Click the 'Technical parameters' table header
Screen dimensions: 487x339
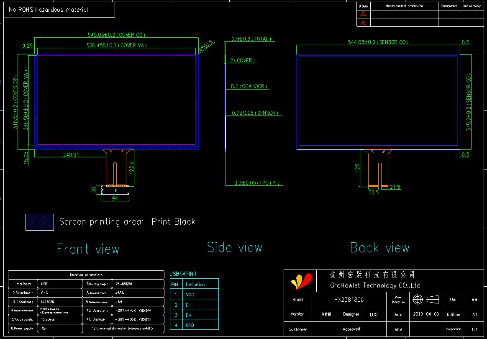coord(86,275)
